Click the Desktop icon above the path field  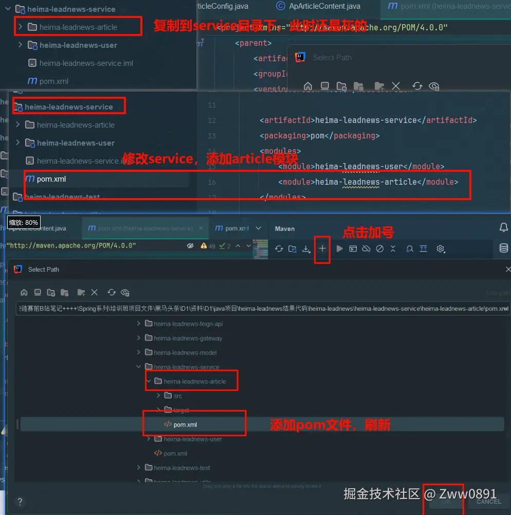coord(38,292)
